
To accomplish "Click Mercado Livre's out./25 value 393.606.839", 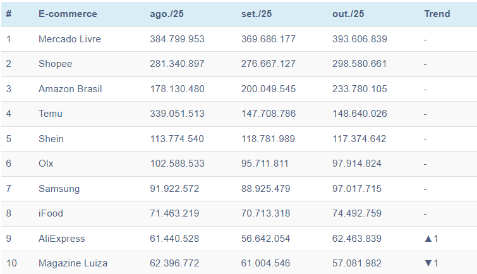I will 359,39.
